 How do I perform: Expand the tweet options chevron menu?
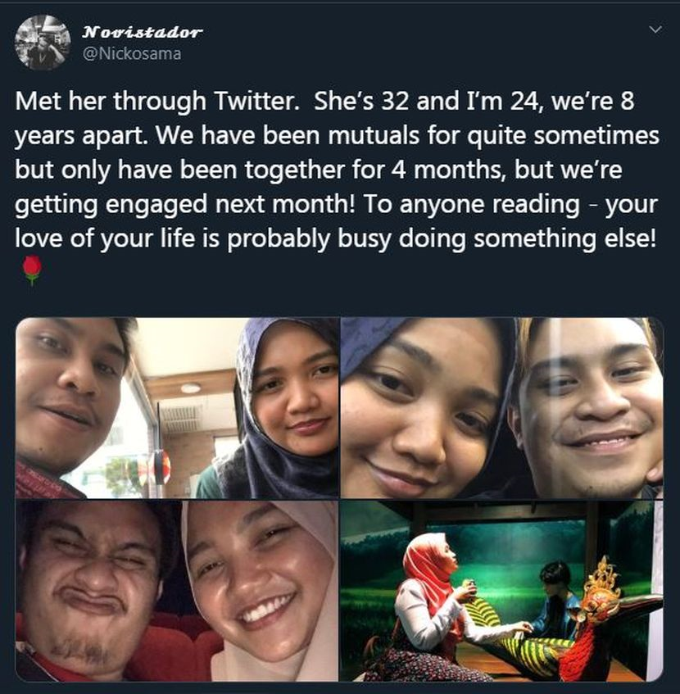coord(655,29)
